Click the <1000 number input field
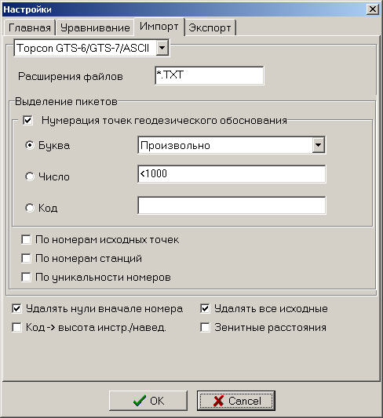 tap(232, 174)
